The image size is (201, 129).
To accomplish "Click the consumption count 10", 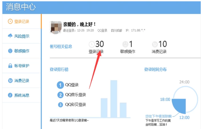I will point(163,44).
